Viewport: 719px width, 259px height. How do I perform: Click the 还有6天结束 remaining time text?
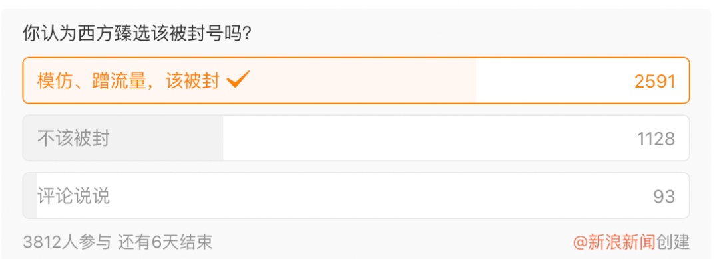[165, 242]
